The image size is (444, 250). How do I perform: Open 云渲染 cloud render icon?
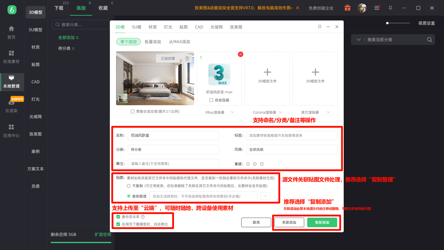point(11,103)
